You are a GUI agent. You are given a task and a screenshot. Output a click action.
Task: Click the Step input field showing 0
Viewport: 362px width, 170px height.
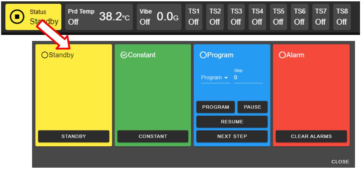[x=248, y=78]
